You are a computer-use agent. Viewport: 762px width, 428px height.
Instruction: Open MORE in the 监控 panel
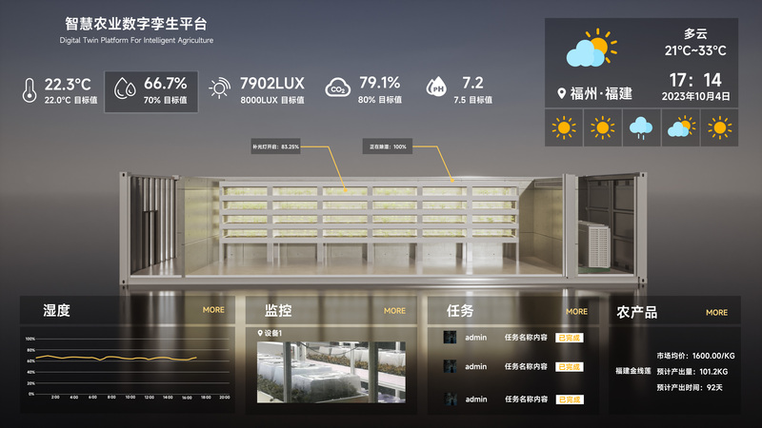394,311
